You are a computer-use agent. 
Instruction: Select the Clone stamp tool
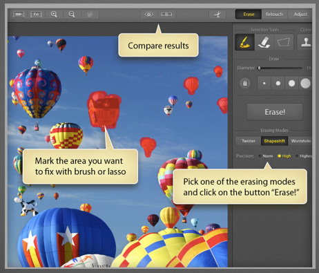click(305, 42)
